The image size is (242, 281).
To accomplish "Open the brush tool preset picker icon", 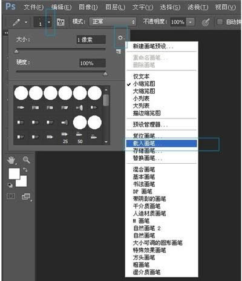I will pyautogui.click(x=16, y=22).
